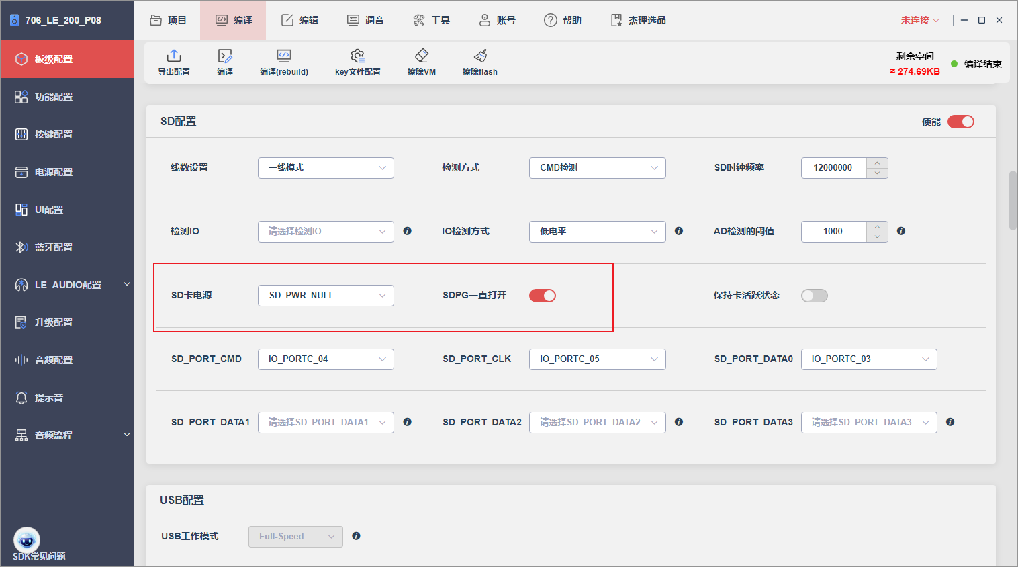Click the info icon beside AD检测的阈值
The image size is (1018, 567).
[901, 231]
